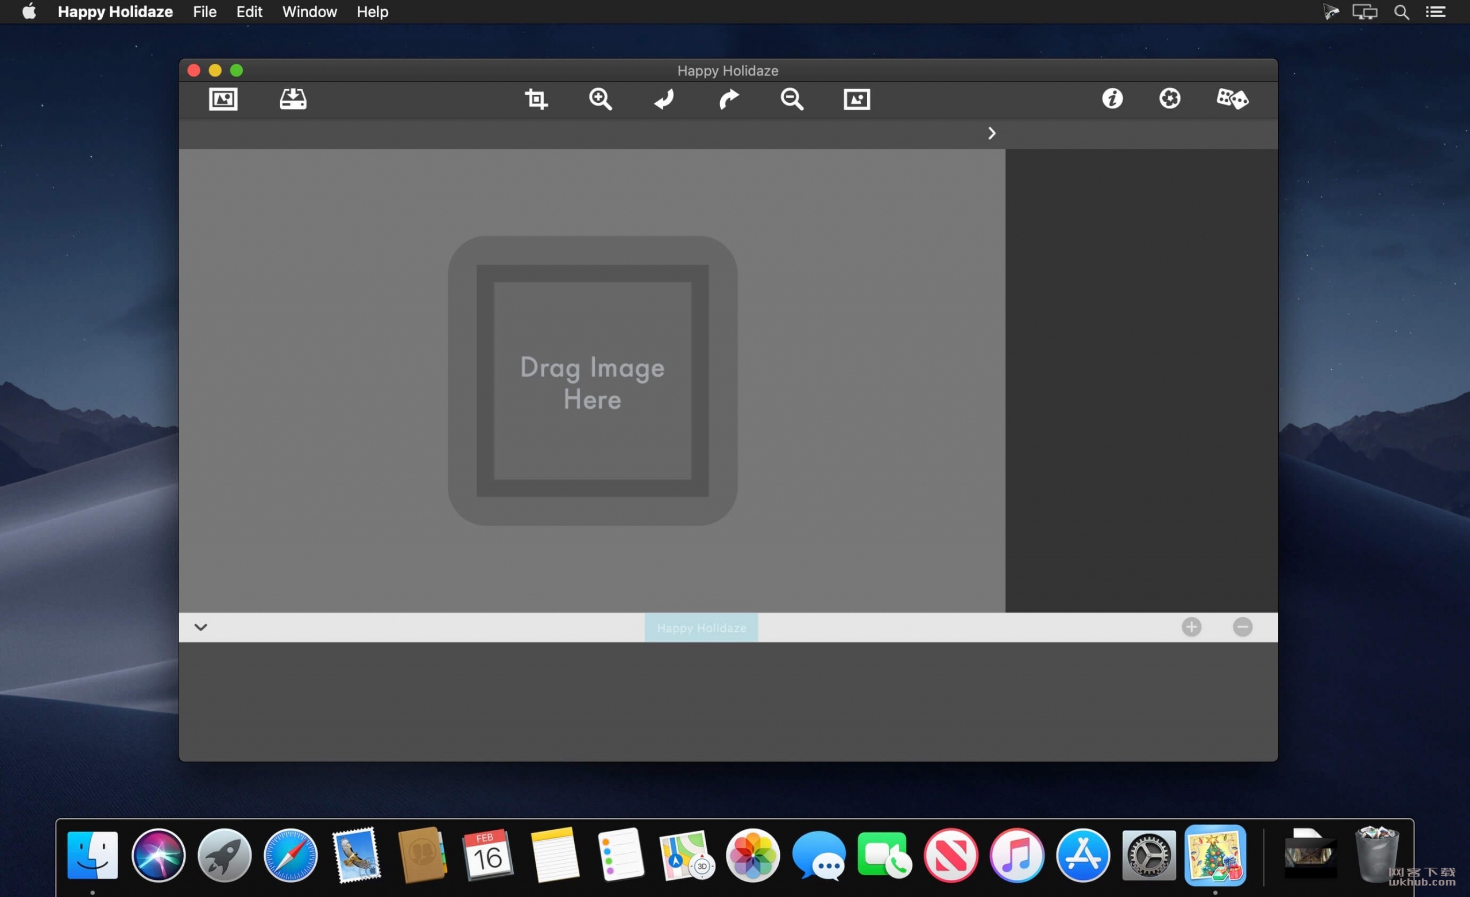The width and height of the screenshot is (1470, 897).
Task: Open Calendar showing Feb 16
Action: 488,855
